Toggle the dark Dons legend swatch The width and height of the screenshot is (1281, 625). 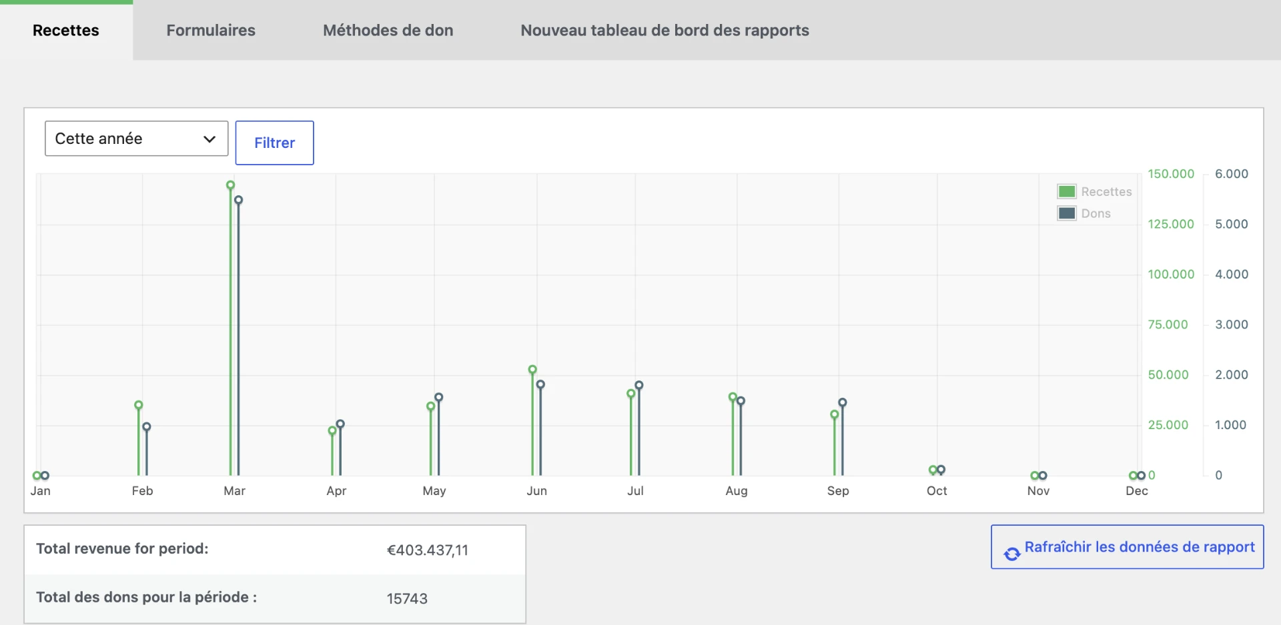1067,213
